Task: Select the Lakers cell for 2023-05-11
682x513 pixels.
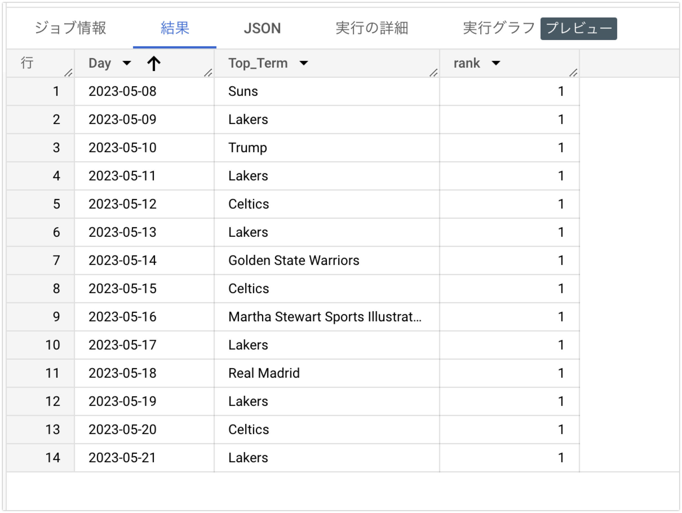Action: point(327,176)
